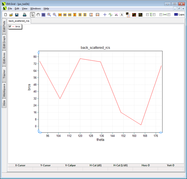Open the View menu

[x=25, y=9]
